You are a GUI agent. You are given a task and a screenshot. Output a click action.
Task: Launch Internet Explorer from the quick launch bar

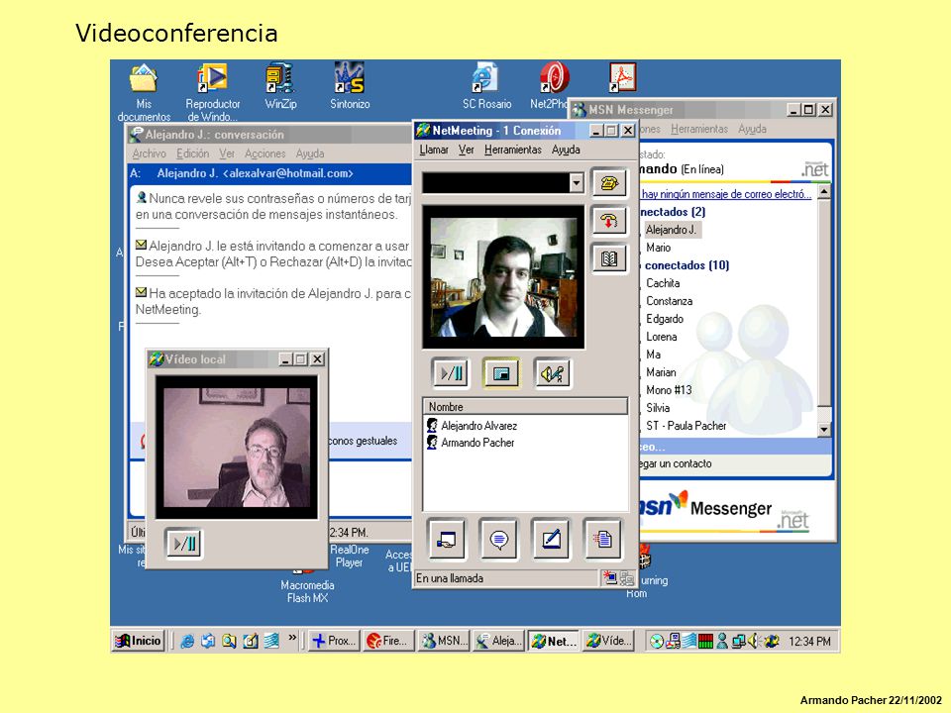click(x=187, y=641)
